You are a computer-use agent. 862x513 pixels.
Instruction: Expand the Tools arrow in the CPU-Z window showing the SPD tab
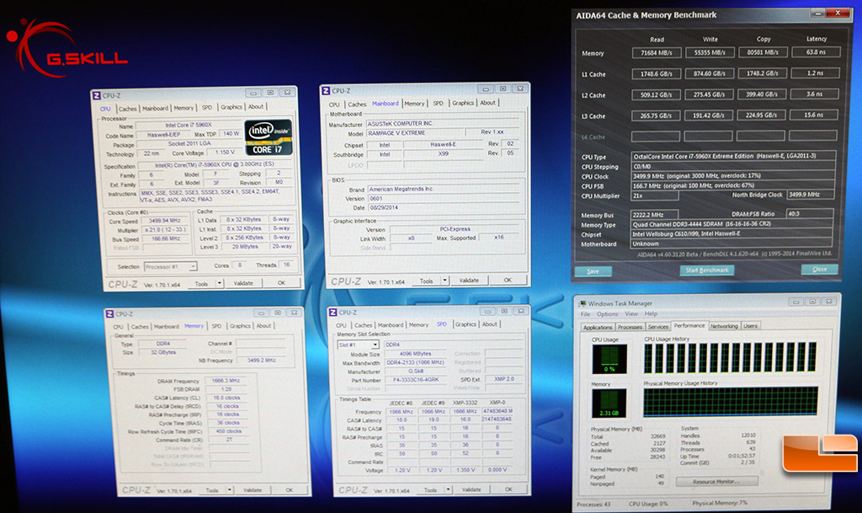click(448, 489)
